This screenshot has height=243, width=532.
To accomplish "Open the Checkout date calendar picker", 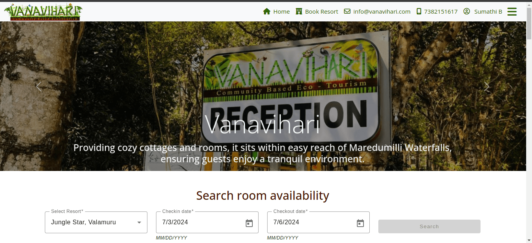I will pos(360,223).
